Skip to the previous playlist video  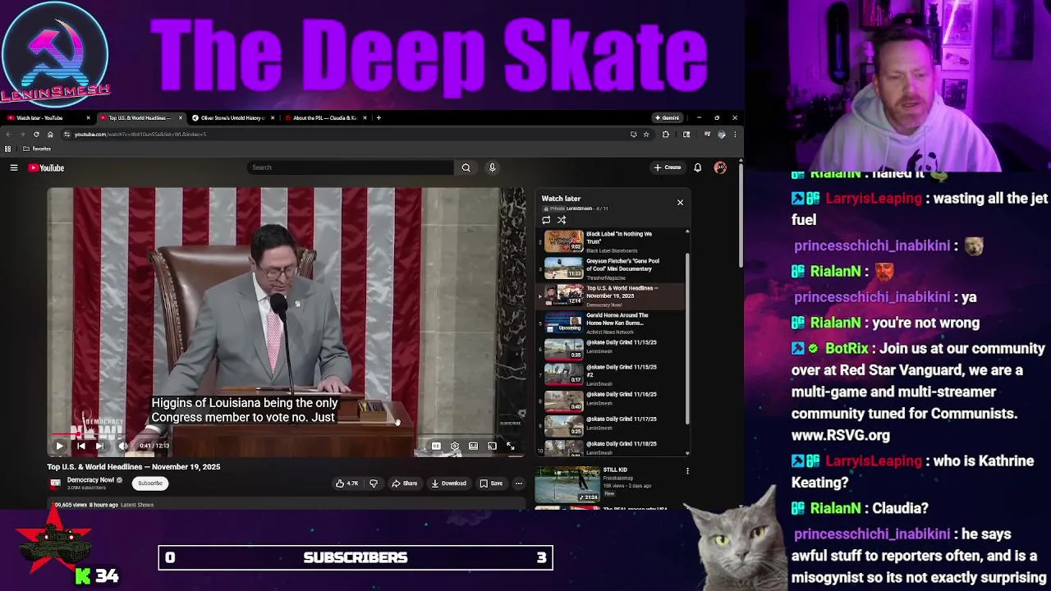(x=80, y=446)
